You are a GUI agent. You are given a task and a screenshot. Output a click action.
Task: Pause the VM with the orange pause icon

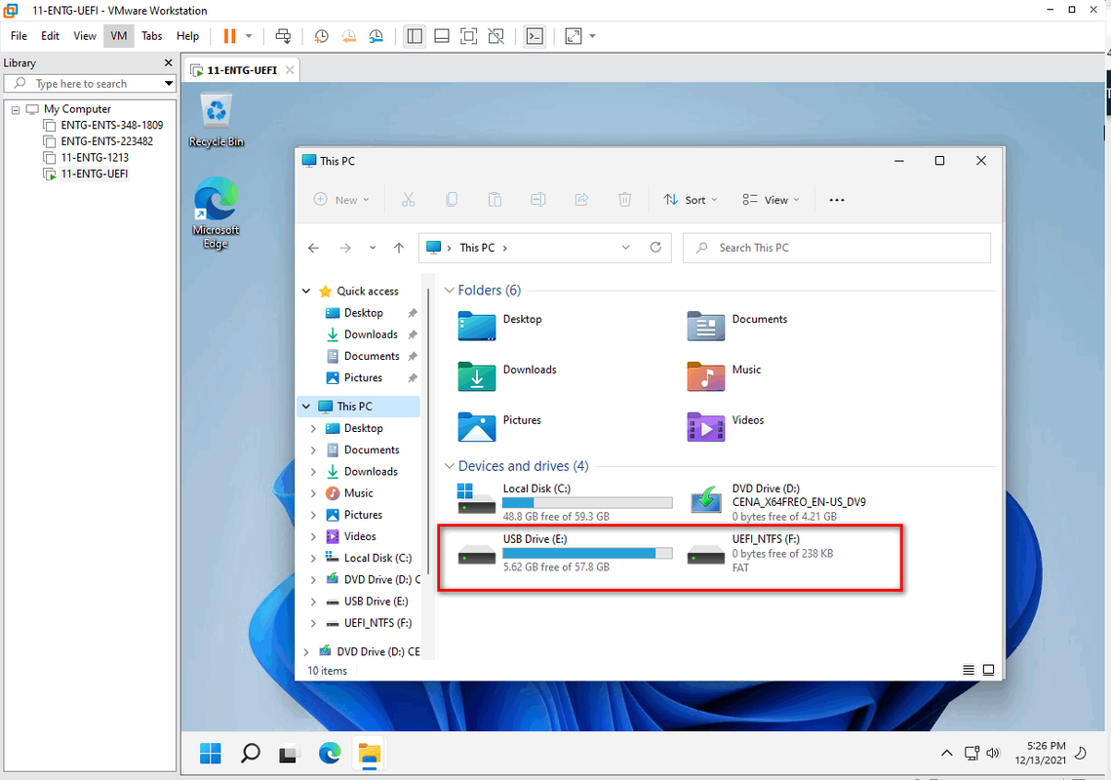pyautogui.click(x=229, y=36)
